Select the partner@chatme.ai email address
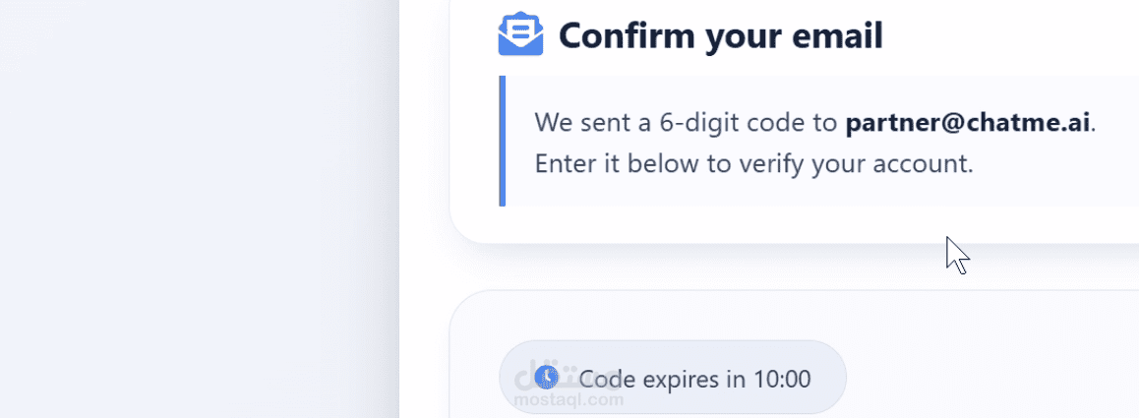 969,124
